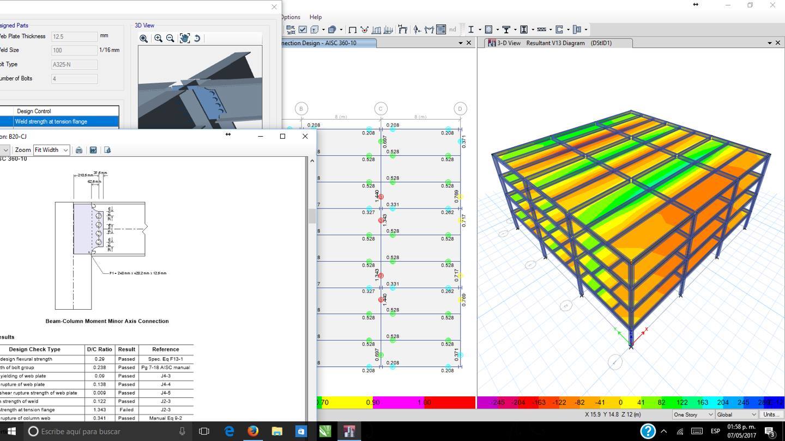This screenshot has width=785, height=441.
Task: Rotate the 3D connection model view
Action: pos(197,38)
